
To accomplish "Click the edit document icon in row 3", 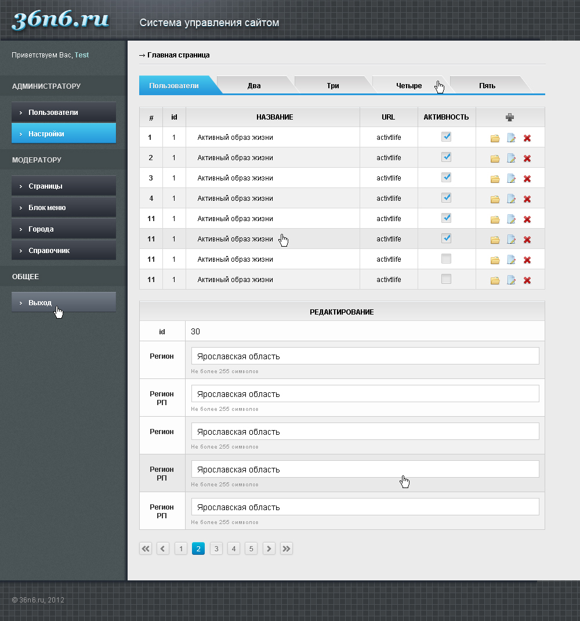I will pyautogui.click(x=511, y=179).
